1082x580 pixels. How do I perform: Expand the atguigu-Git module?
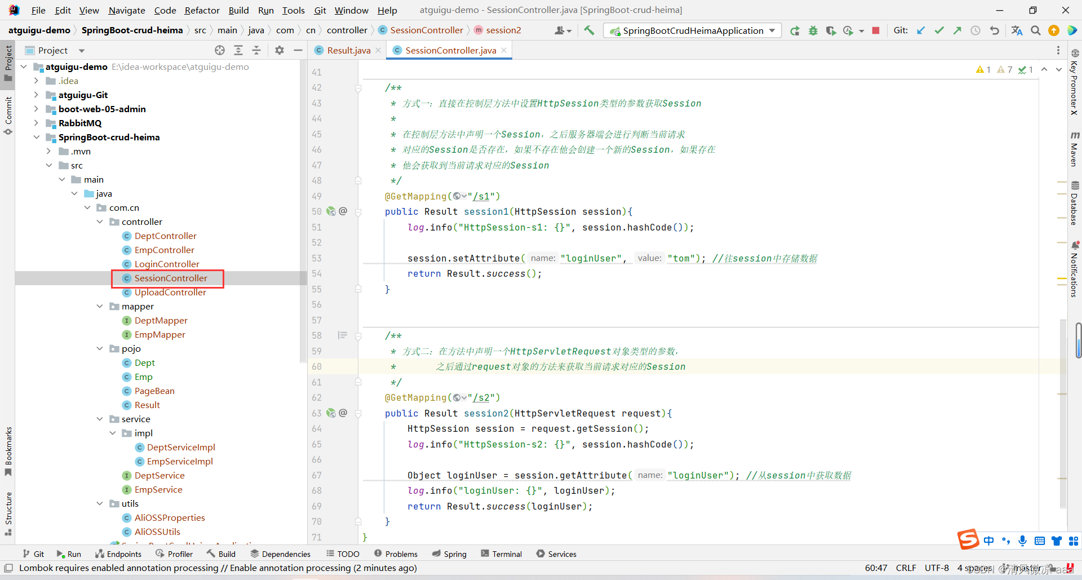(37, 95)
